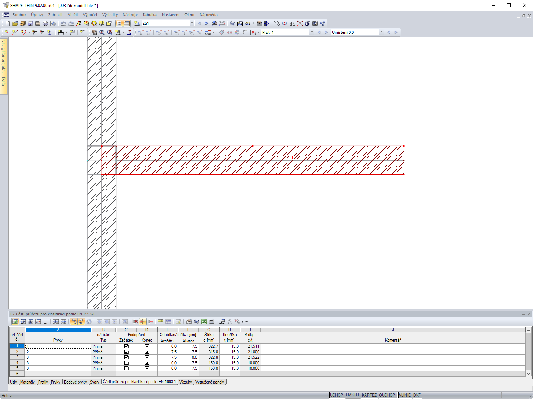Close the table panel with its X button
The height and width of the screenshot is (399, 533).
point(529,314)
